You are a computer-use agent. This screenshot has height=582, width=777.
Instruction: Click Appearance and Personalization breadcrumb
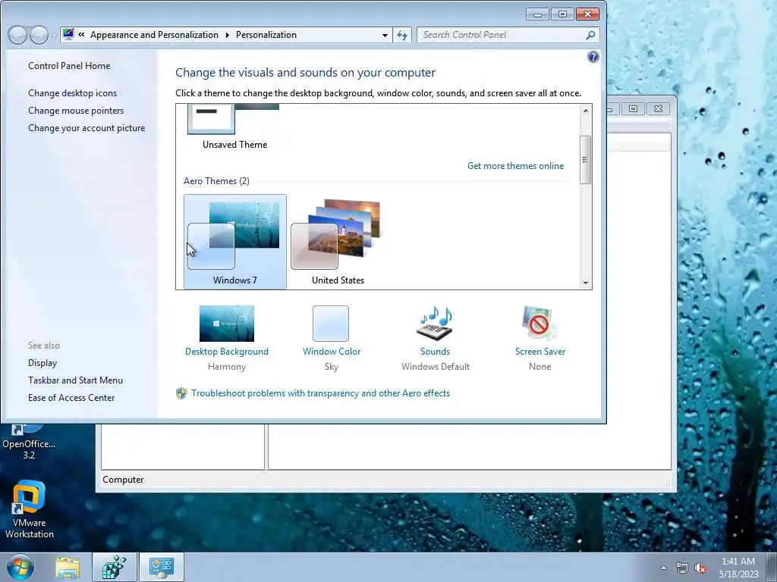154,35
